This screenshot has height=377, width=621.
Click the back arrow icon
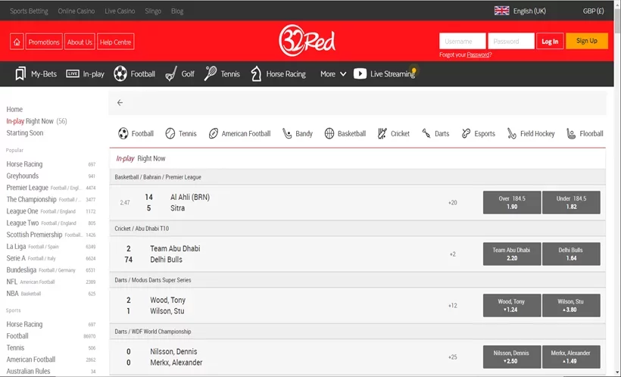coord(120,102)
